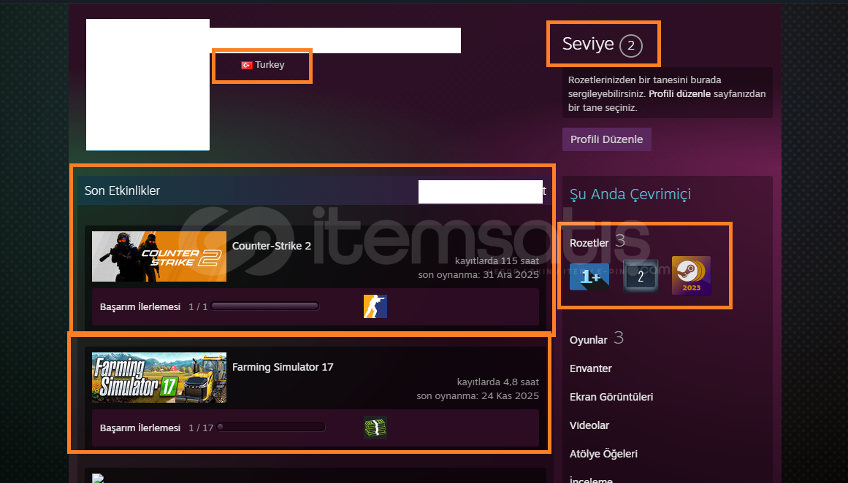Click the level 2 circle badge
Viewport: 848px width, 483px height.
tap(630, 46)
